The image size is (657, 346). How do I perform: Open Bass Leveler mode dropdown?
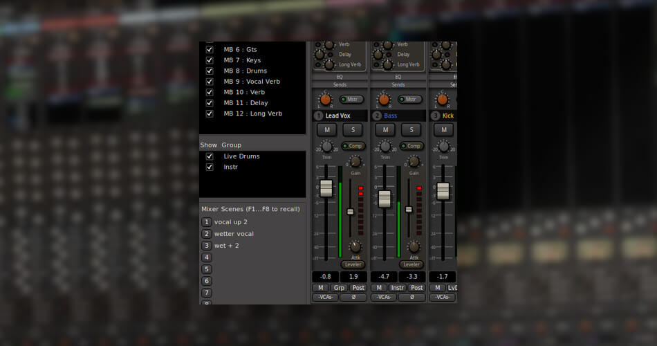[411, 264]
